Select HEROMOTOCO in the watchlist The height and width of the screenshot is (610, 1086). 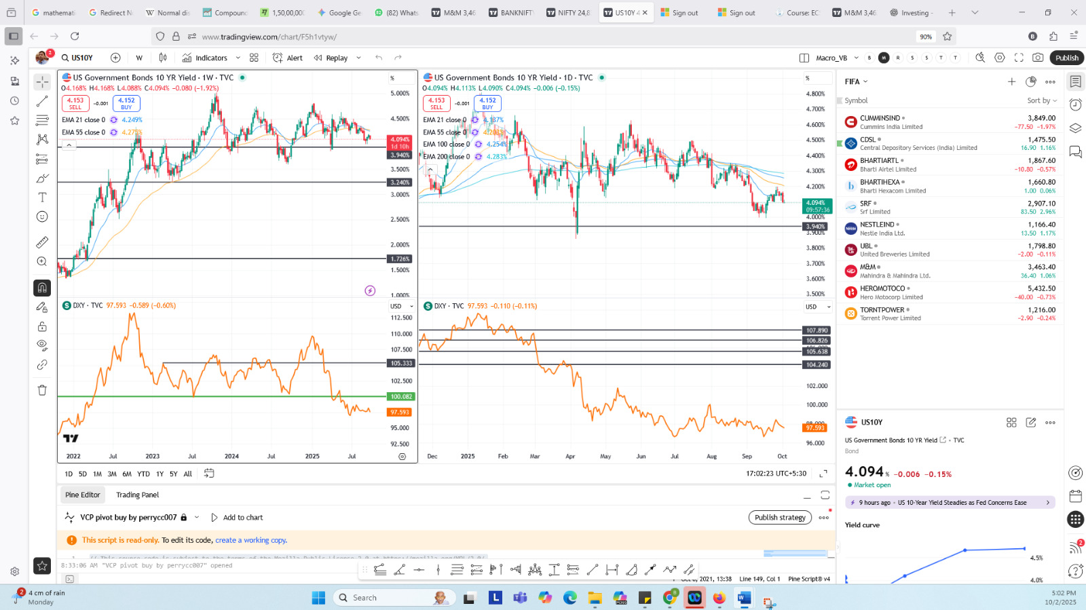(950, 292)
